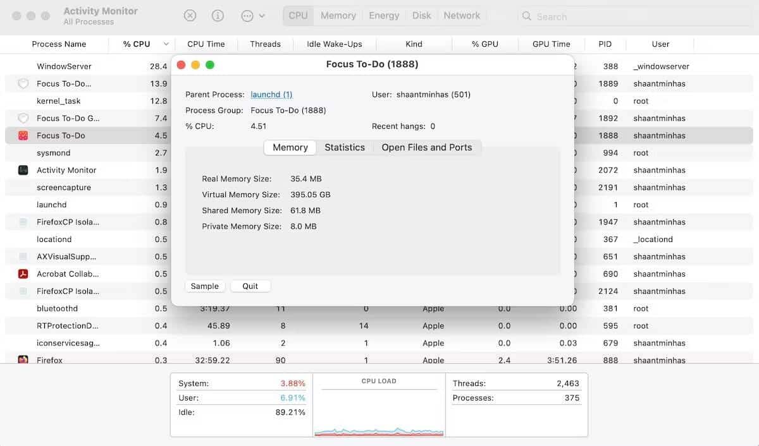Click the Firefox process icon
The image size is (759, 446).
click(23, 360)
